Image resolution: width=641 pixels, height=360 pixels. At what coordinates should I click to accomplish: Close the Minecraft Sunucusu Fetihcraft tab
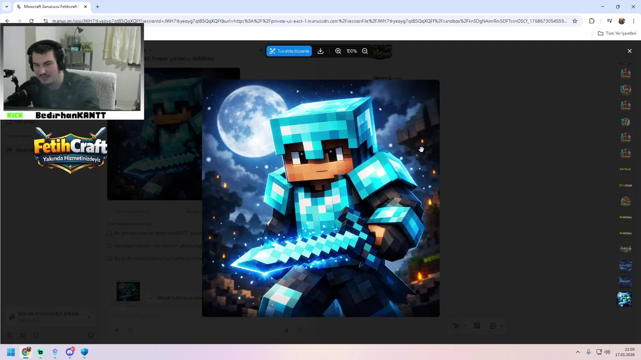(85, 6)
